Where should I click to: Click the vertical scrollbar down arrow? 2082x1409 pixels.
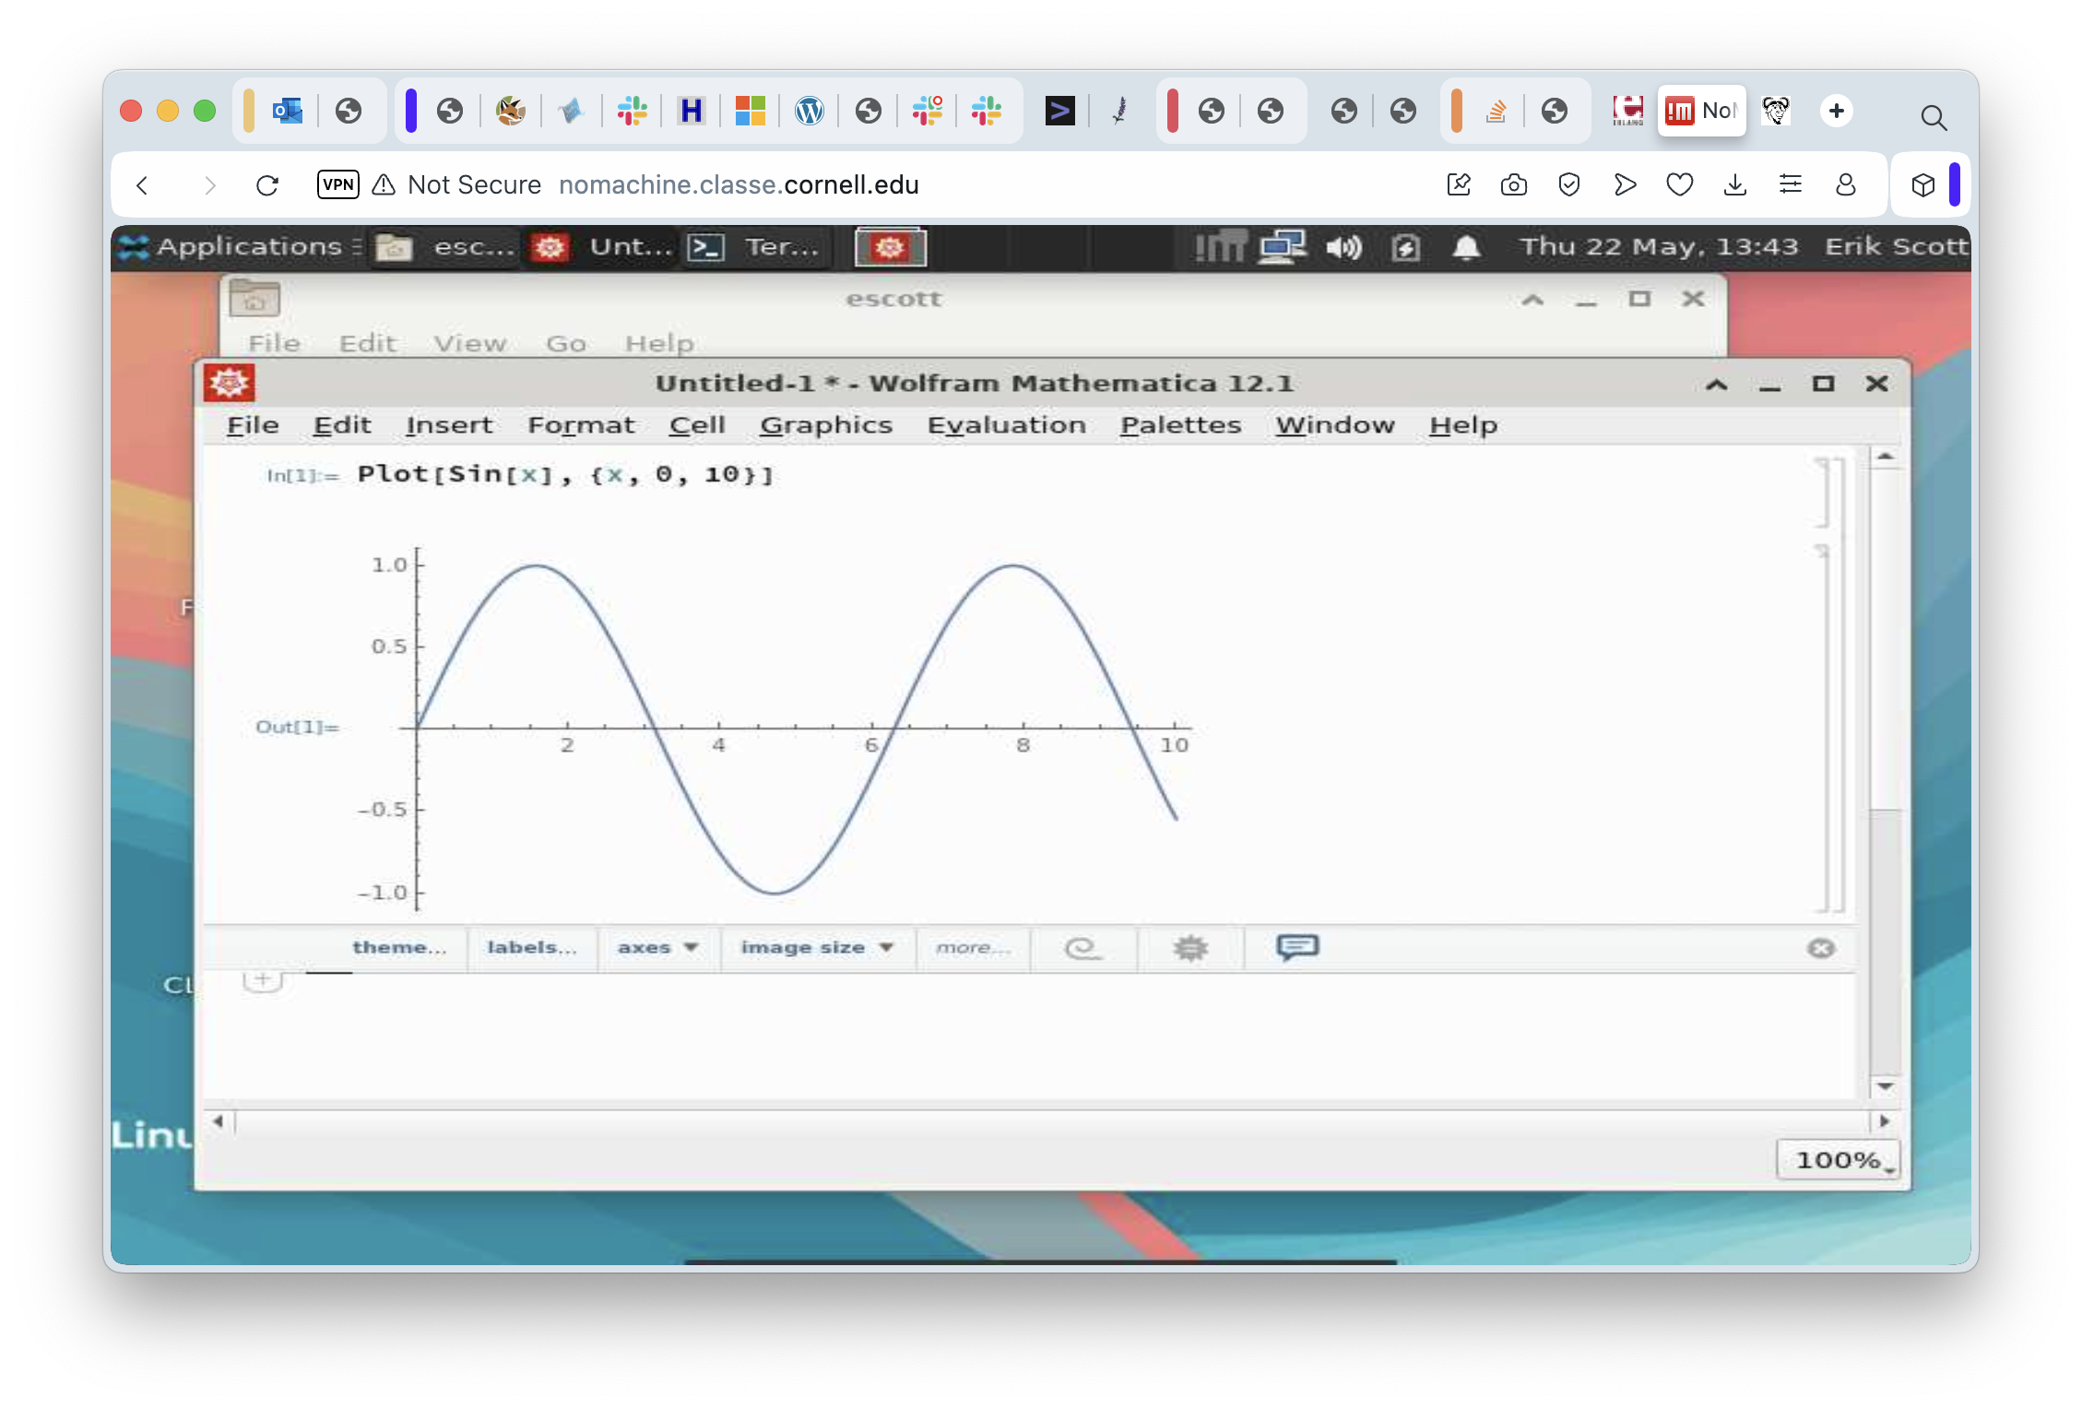click(x=1885, y=1086)
